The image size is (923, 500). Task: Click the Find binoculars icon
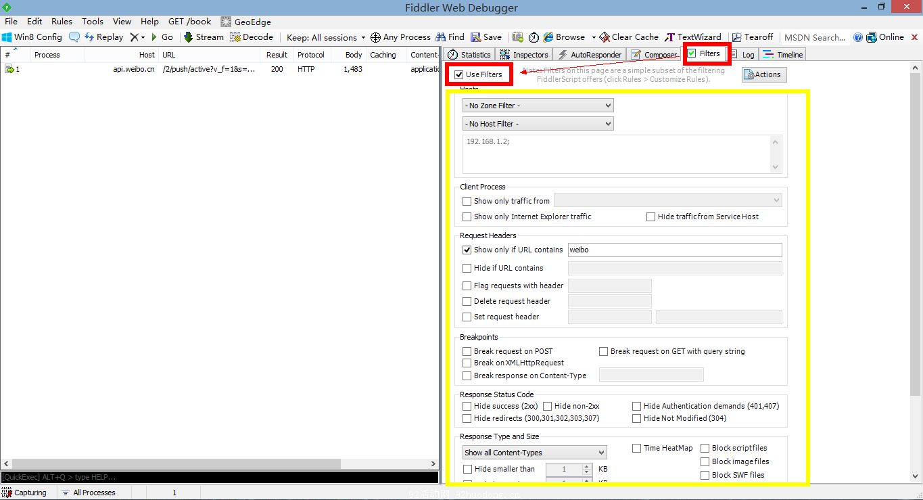441,37
